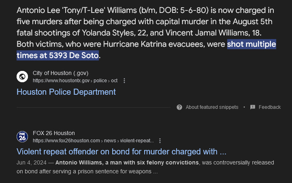Screen dimensions: 292x183
Task: Open three-dot menu beside fox26houston.com URL
Action: point(160,141)
